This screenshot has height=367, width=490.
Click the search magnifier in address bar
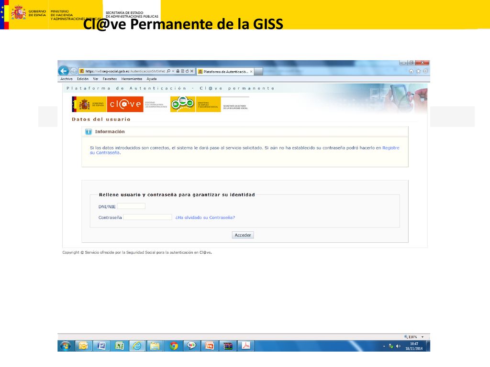[x=169, y=71]
